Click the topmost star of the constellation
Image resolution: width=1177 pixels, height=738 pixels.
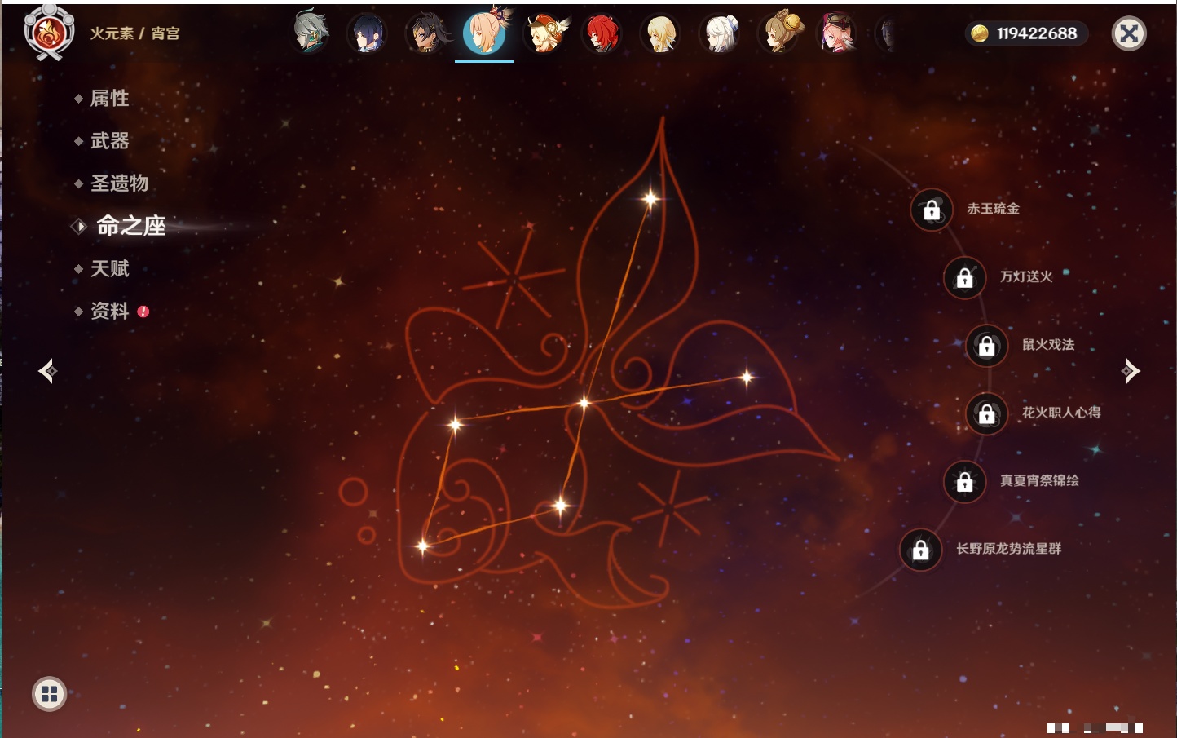coord(650,198)
